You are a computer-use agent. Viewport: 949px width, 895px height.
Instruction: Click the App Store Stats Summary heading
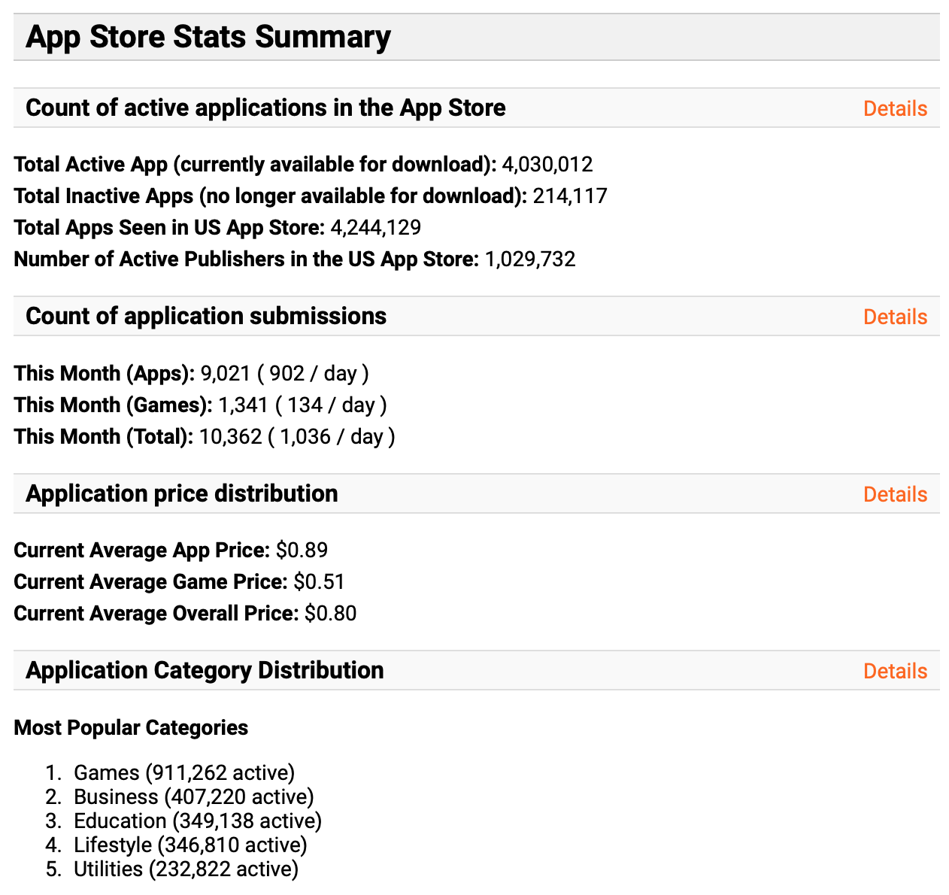pos(208,37)
